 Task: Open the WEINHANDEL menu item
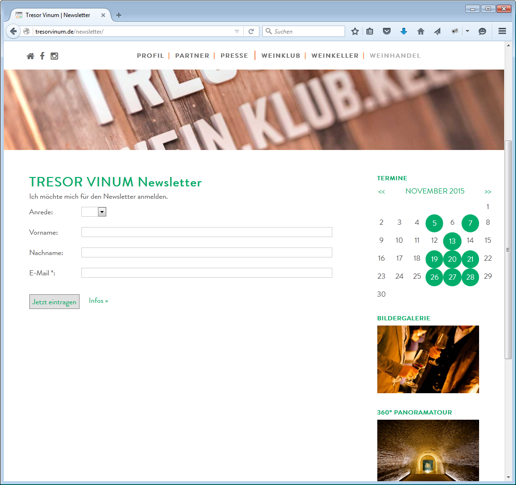coord(395,56)
